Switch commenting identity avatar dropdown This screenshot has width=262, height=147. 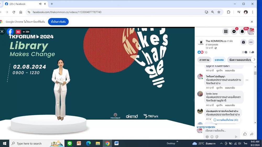pyautogui.click(x=200, y=131)
